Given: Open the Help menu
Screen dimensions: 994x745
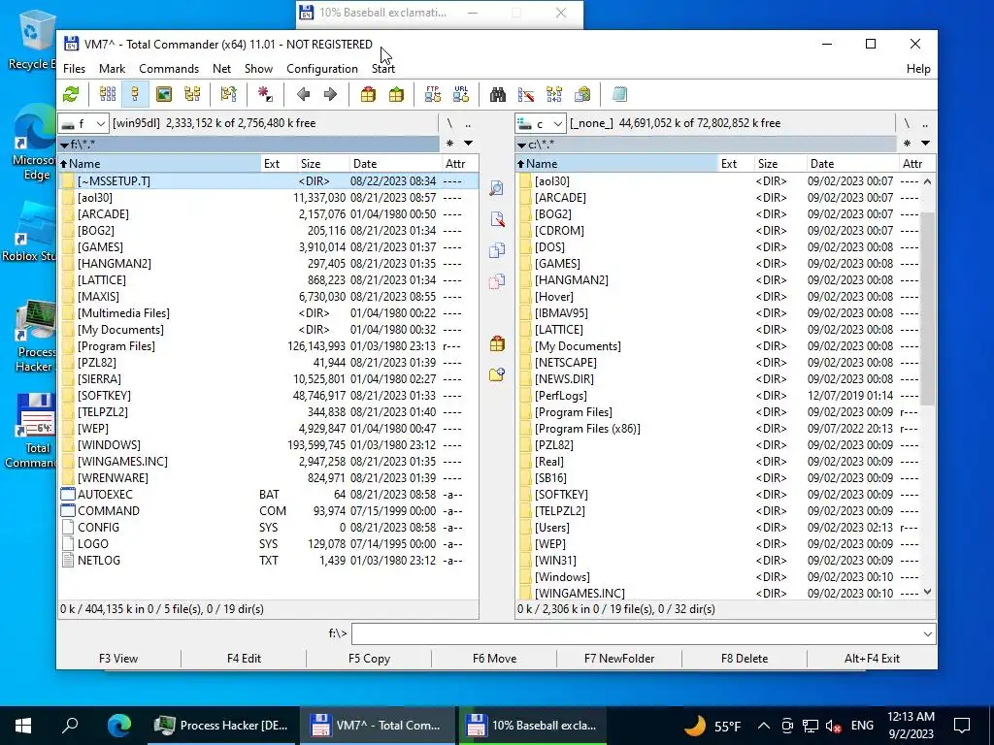Looking at the screenshot, I should 918,69.
